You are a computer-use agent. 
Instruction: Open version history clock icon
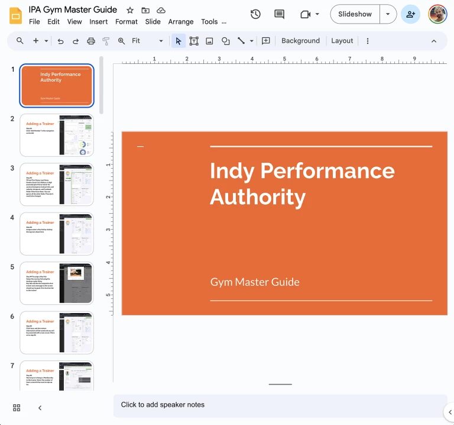point(255,14)
